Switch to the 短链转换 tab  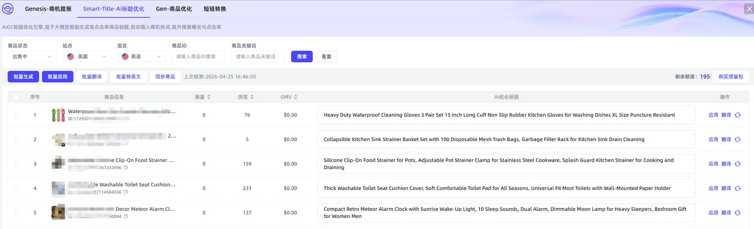[x=215, y=9]
